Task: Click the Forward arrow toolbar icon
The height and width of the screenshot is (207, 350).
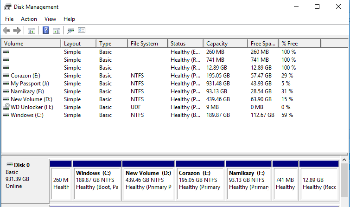Action: pyautogui.click(x=17, y=31)
